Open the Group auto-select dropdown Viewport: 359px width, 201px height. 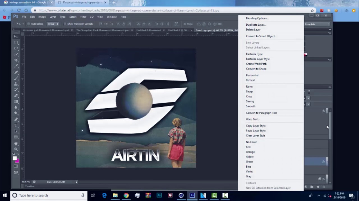53,24
